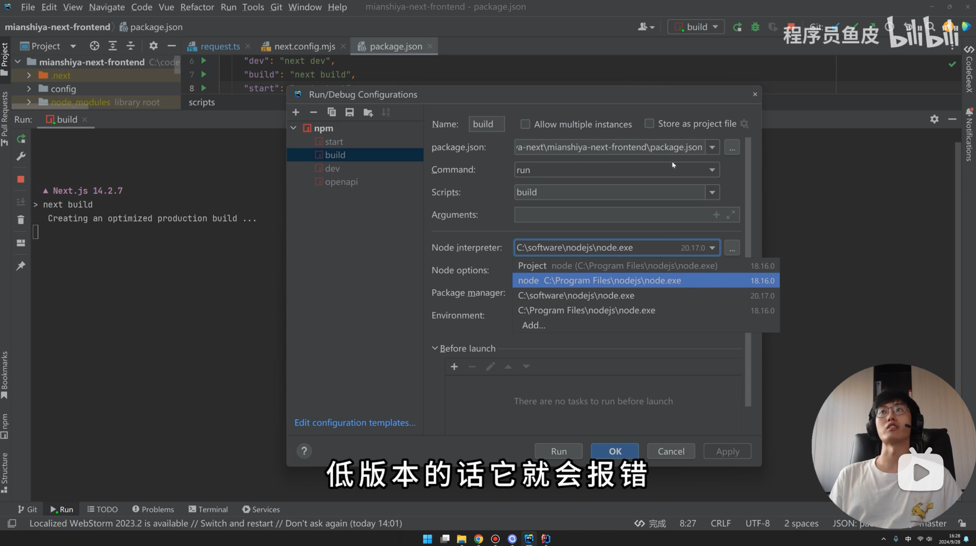Enable Allow multiple instances
This screenshot has height=546, width=976.
(x=525, y=124)
